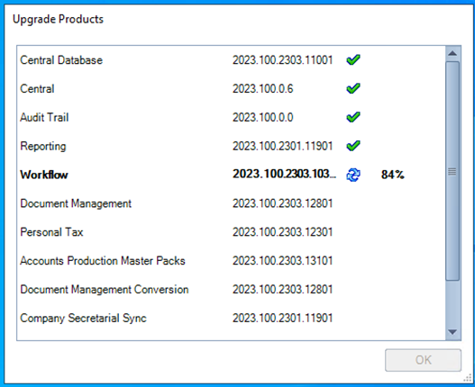The height and width of the screenshot is (387, 475).
Task: Click the green checkmark beside Reporting
Action: click(353, 146)
